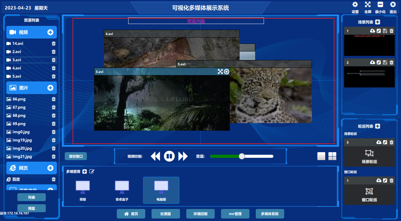Close the 3.avi video window
The image size is (401, 221).
tap(227, 72)
